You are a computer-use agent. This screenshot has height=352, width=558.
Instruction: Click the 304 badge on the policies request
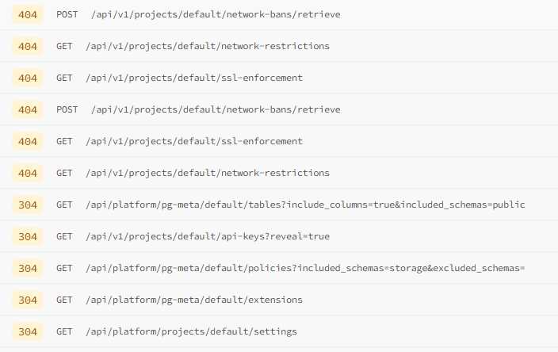[x=28, y=268]
